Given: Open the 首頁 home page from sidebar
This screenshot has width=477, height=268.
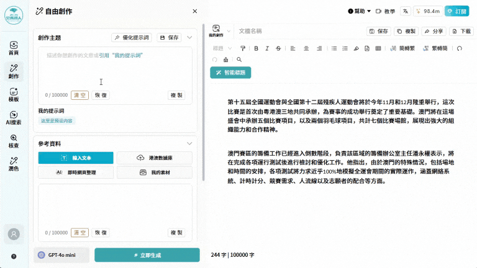Looking at the screenshot, I should point(14,48).
